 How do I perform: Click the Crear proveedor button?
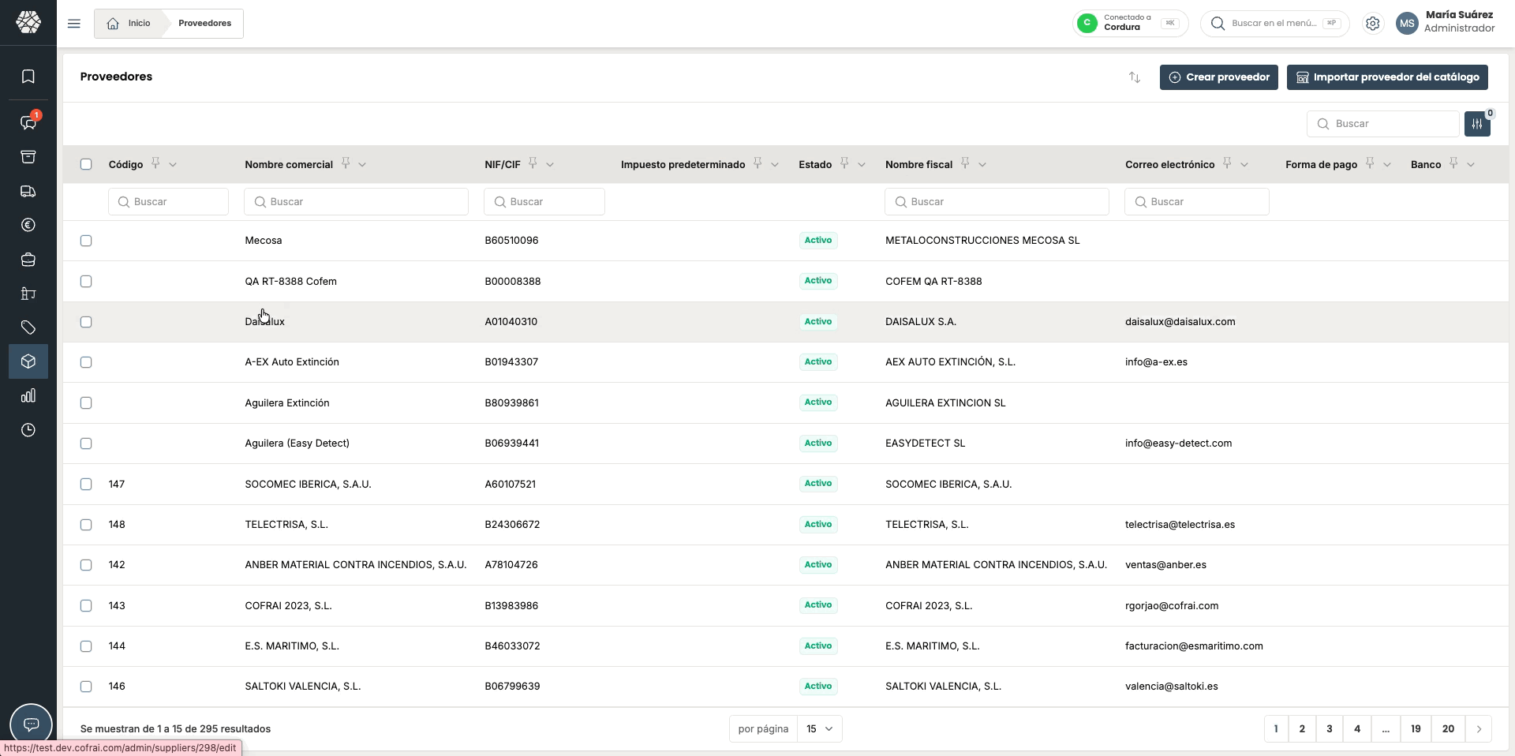coord(1219,77)
